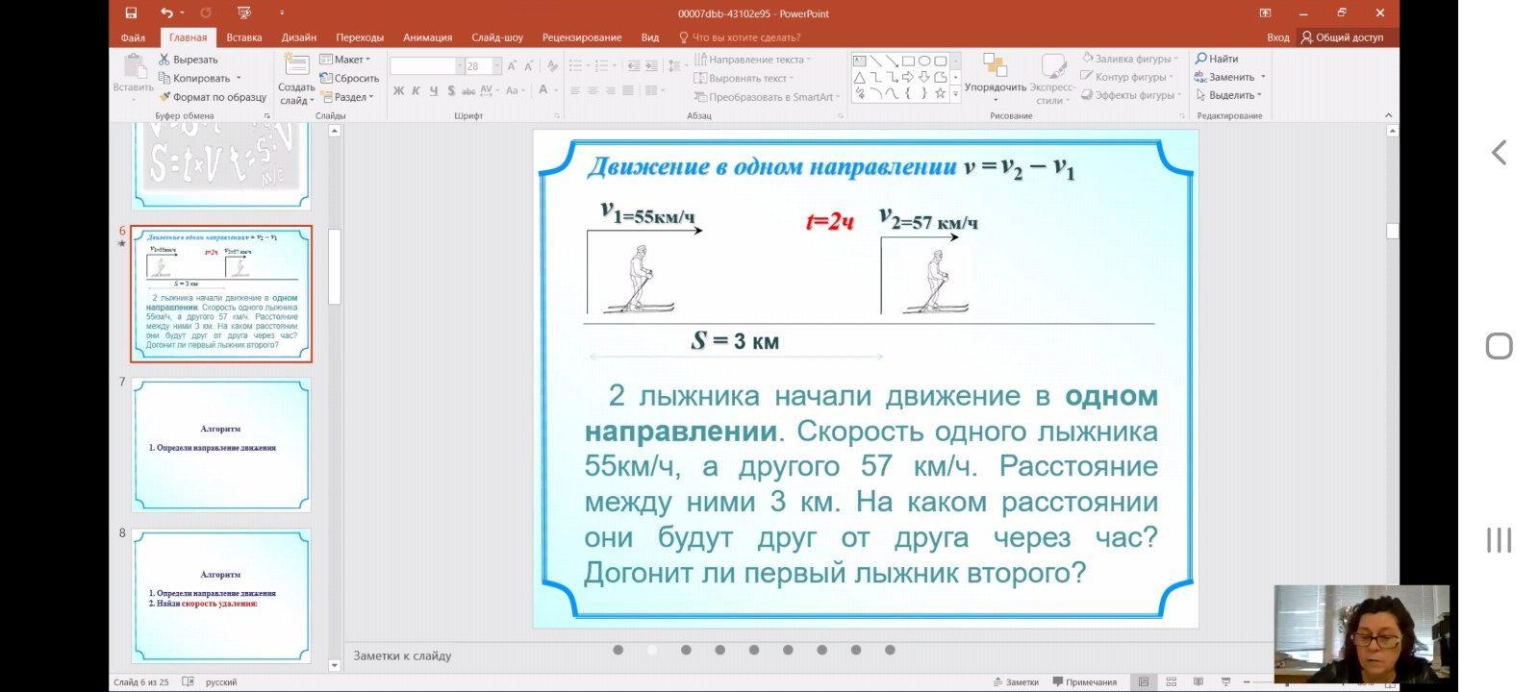Toggle italic (К) formatting
The width and height of the screenshot is (1539, 692).
(x=416, y=91)
